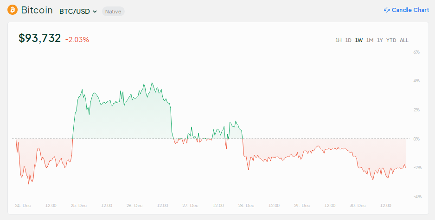Image resolution: width=435 pixels, height=220 pixels.
Task: Select the 1H time range
Action: (x=339, y=40)
